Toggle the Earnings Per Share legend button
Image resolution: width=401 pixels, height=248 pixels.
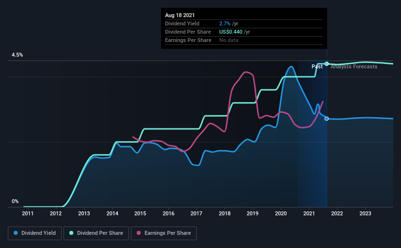[x=164, y=233]
